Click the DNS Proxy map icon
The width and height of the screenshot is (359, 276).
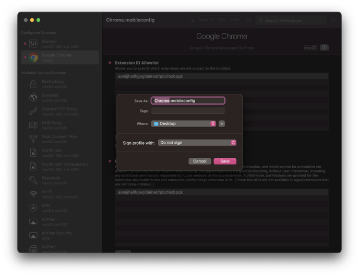click(x=33, y=125)
